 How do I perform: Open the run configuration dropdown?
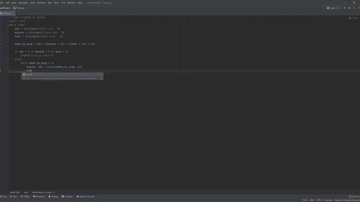(x=333, y=8)
